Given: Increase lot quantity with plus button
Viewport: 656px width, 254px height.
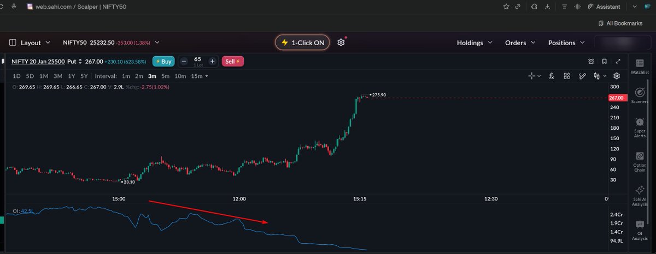Looking at the screenshot, I should pos(212,62).
